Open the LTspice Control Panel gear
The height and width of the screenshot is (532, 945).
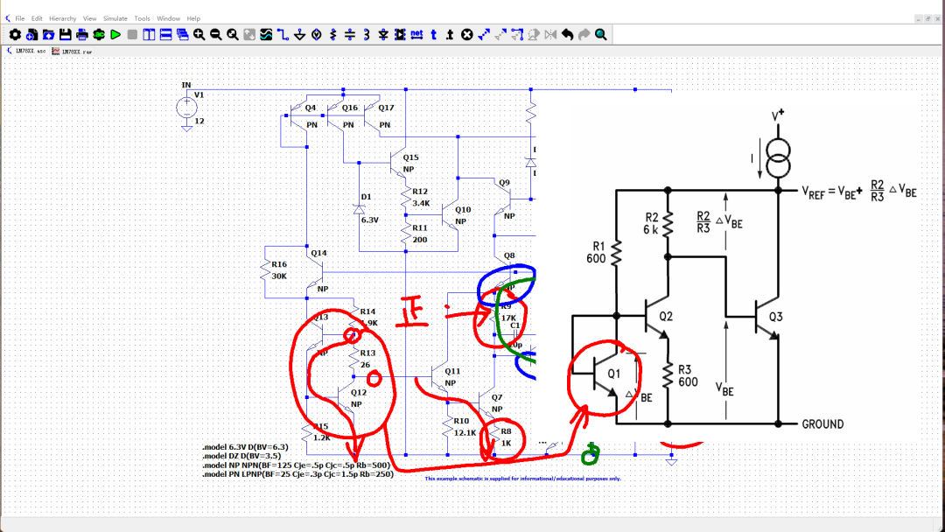(16, 35)
